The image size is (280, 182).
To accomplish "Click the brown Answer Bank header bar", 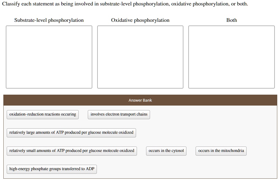I will tap(140, 100).
